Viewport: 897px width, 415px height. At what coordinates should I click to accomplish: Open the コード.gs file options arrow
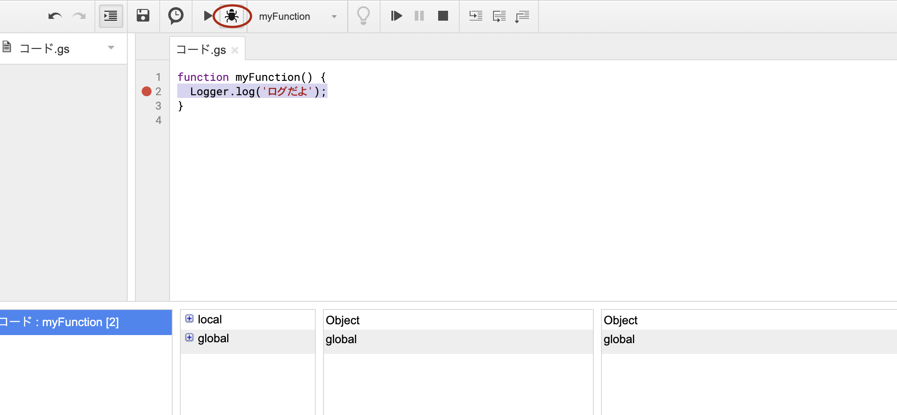pyautogui.click(x=111, y=48)
